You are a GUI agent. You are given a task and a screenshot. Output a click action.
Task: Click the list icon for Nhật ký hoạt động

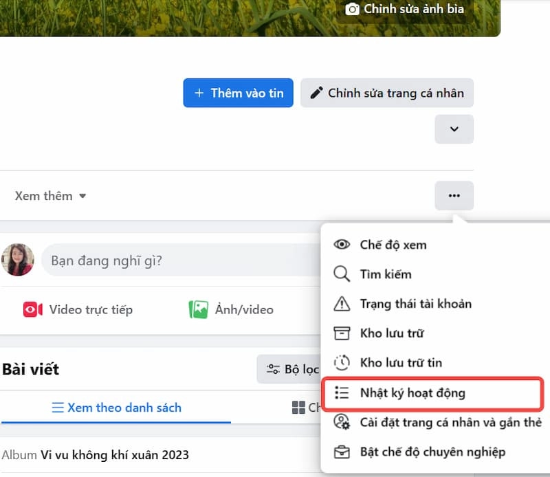pyautogui.click(x=342, y=392)
